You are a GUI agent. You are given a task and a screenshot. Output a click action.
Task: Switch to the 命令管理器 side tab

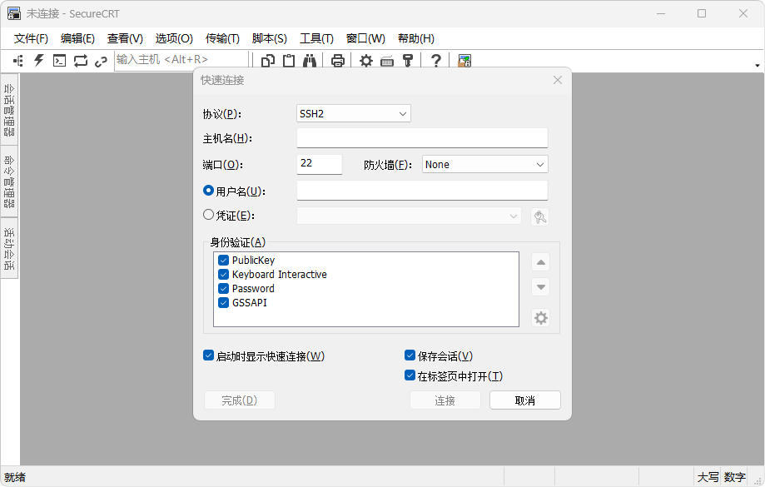tap(9, 181)
